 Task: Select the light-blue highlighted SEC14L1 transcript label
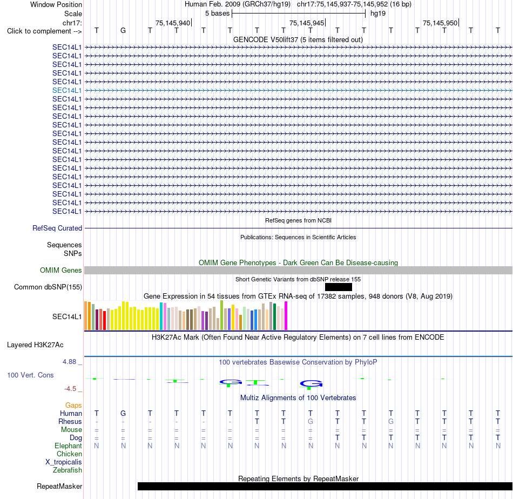pyautogui.click(x=67, y=90)
